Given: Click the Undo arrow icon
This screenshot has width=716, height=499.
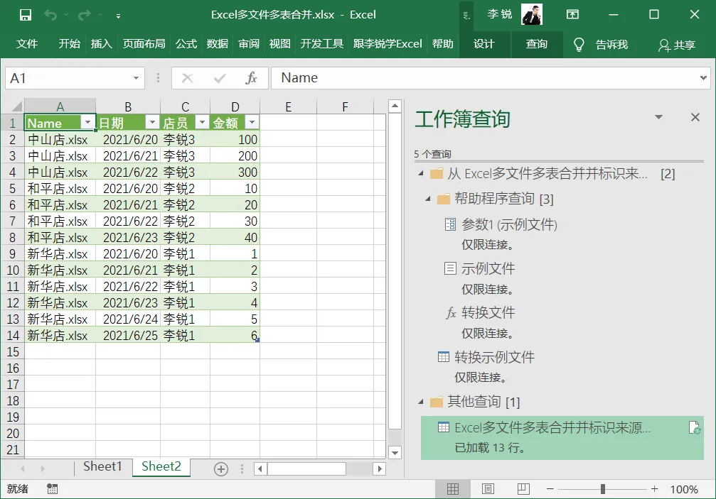Looking at the screenshot, I should tap(50, 15).
